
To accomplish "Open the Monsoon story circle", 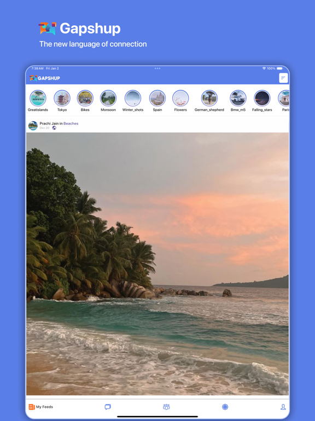I will [108, 98].
